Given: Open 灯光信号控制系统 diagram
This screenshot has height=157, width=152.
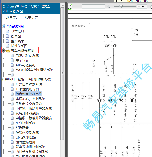Looking at the screenshot, I should pyautogui.click(x=29, y=84).
